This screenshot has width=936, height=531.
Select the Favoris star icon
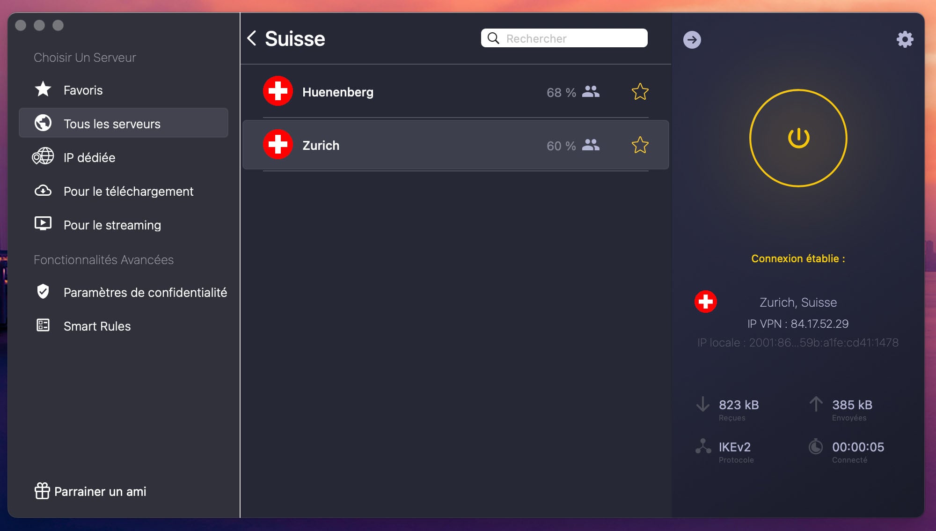pyautogui.click(x=43, y=90)
